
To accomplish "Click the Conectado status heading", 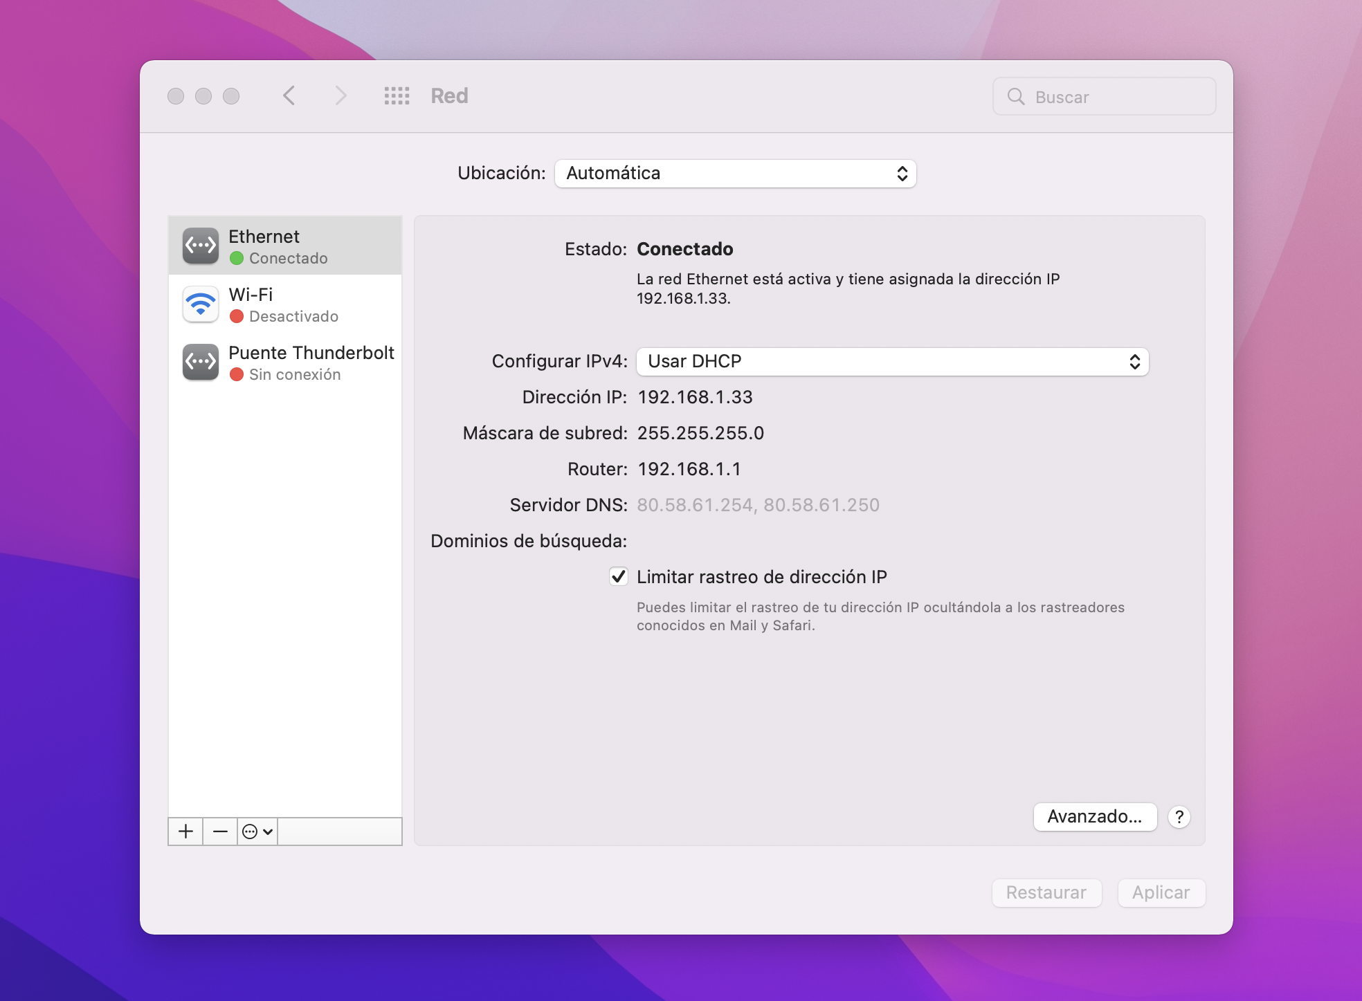I will (685, 249).
